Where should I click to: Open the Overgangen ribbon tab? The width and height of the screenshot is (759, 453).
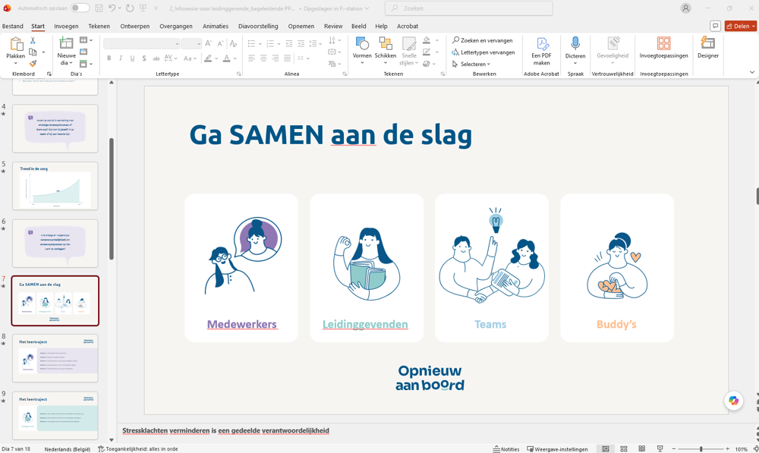tap(176, 26)
